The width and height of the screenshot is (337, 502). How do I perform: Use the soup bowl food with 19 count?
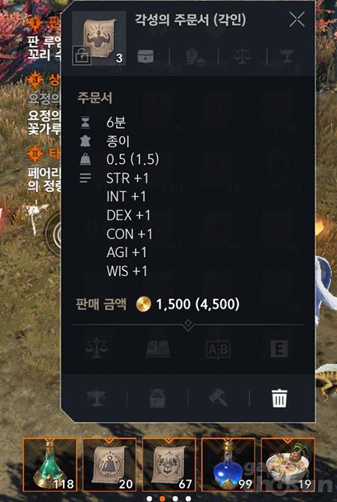288,465
